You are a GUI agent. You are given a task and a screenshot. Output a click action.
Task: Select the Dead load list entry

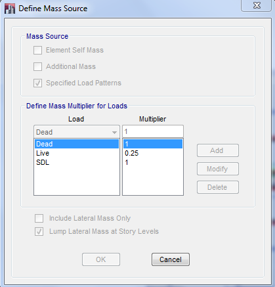click(x=77, y=144)
